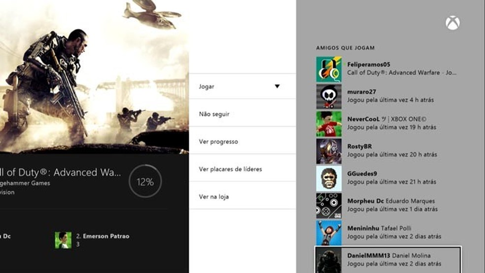Click 'Jogou pela última vez 20 h atrás'
Screen dimensions: 485x273
[392, 154]
